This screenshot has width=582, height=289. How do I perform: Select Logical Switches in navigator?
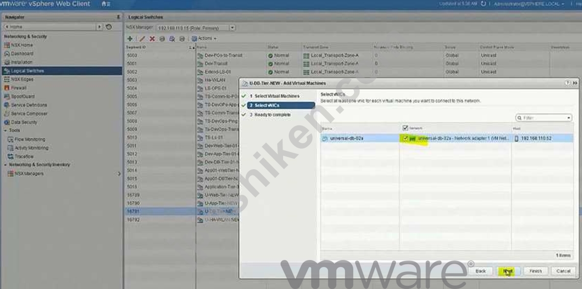click(x=62, y=71)
